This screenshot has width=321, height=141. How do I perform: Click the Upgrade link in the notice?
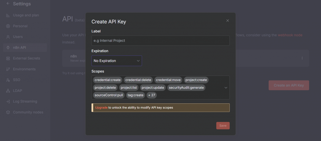coord(101,108)
